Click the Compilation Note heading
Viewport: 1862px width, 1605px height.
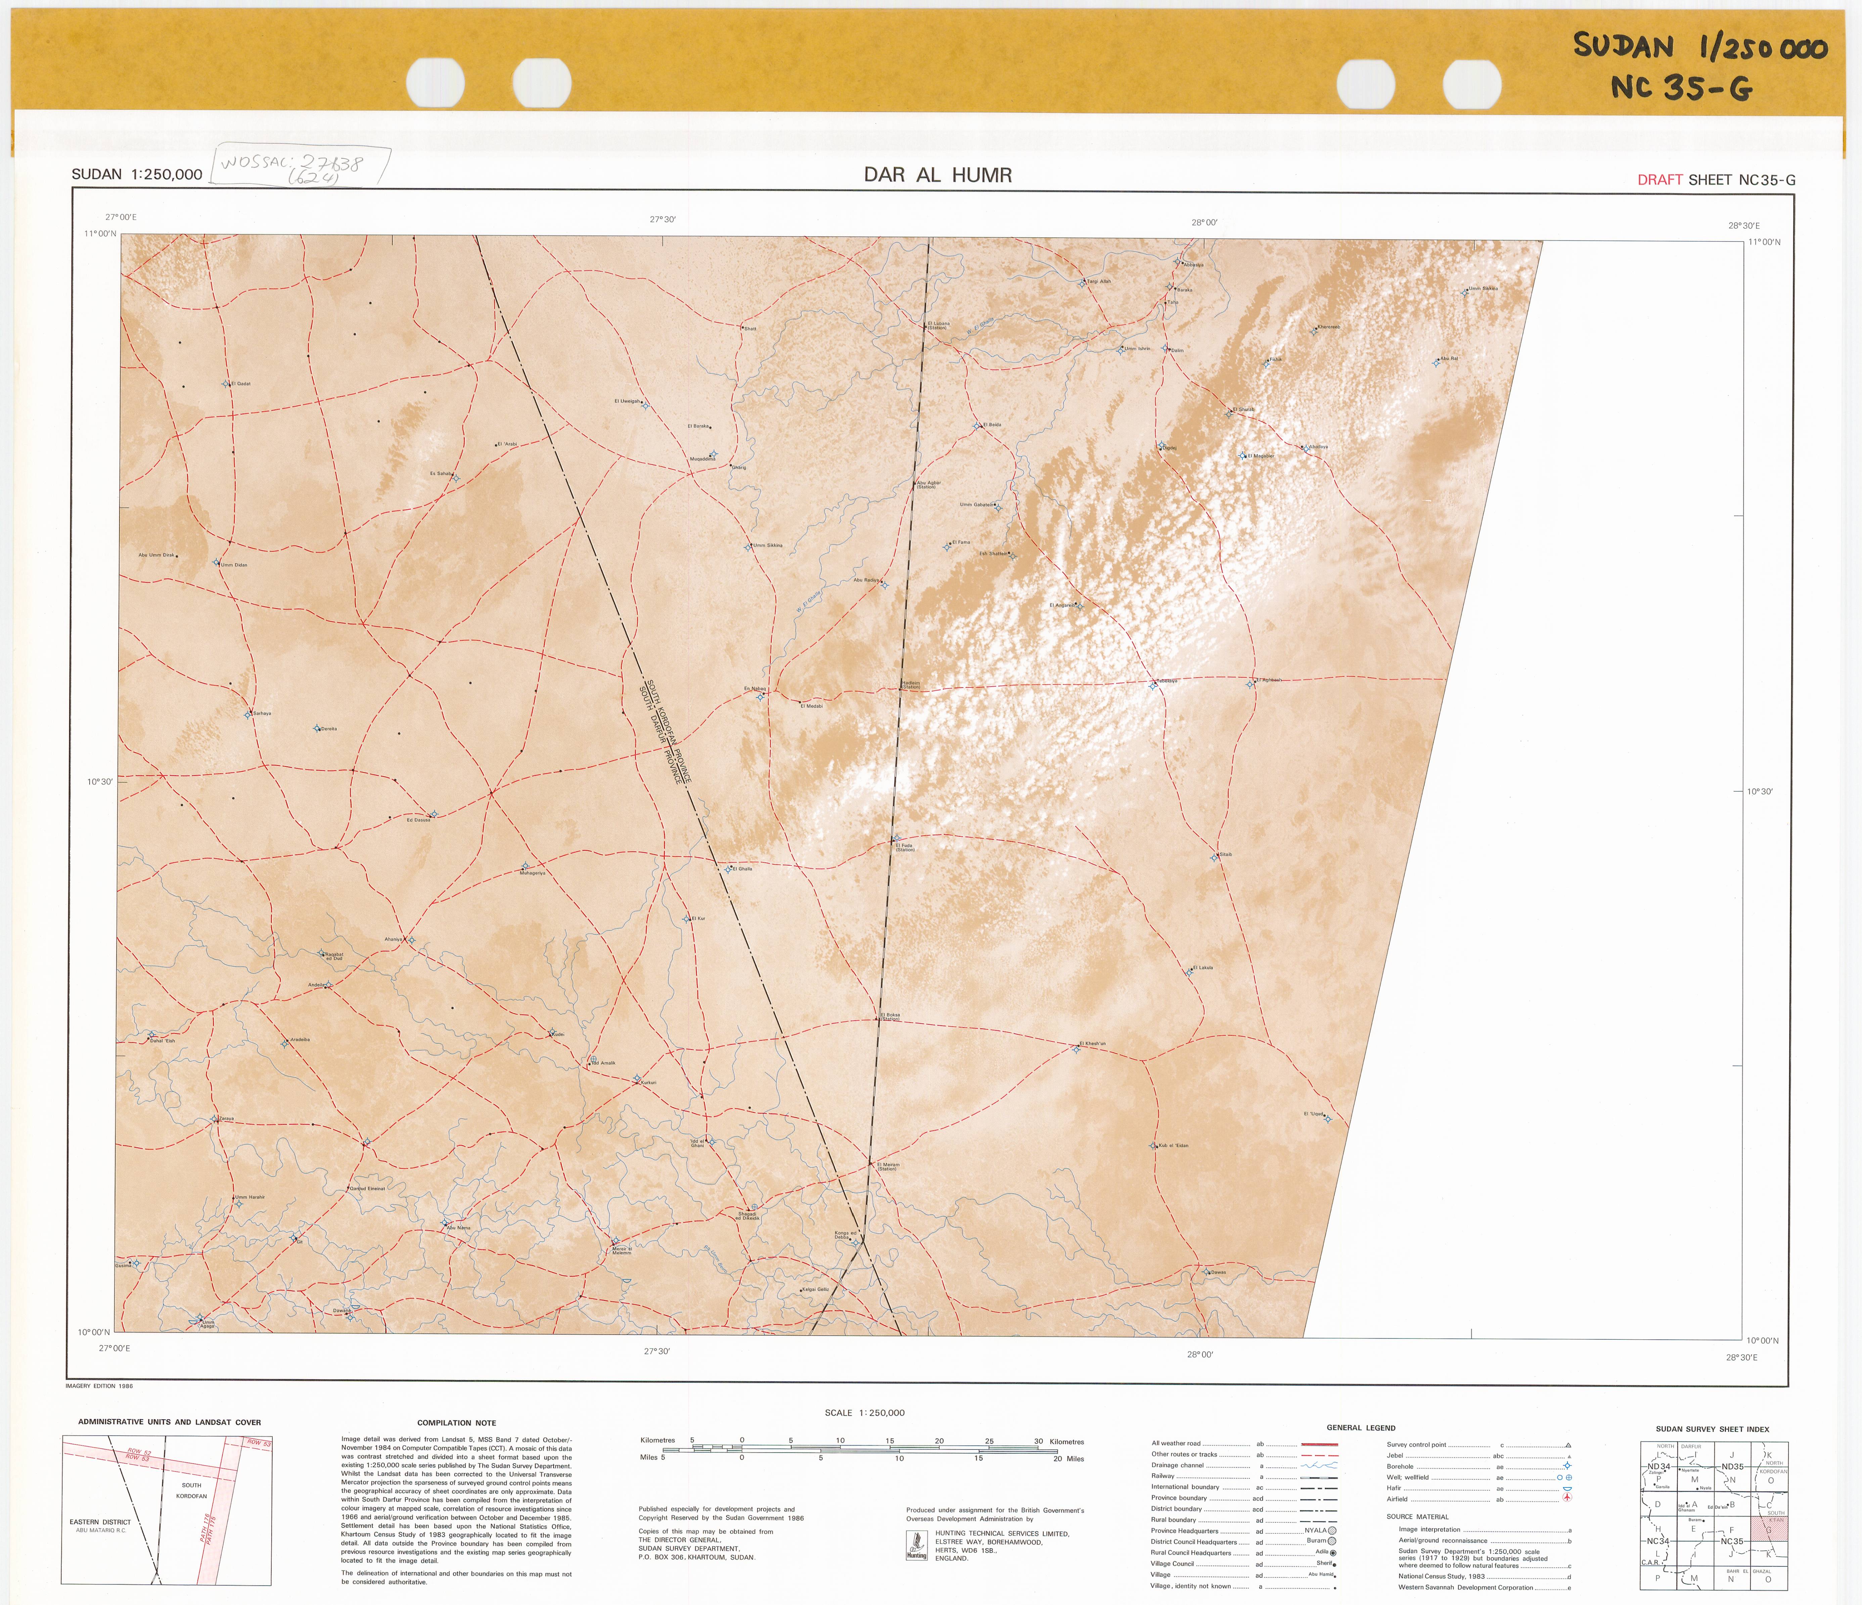coord(456,1423)
